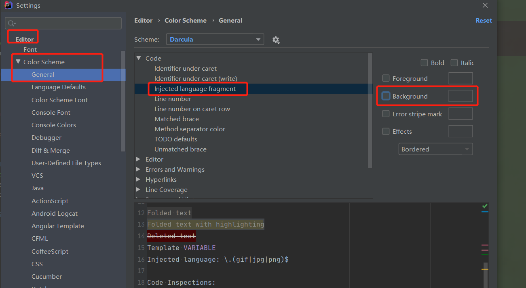The image size is (526, 288).
Task: Open VCS color settings
Action: 37,175
